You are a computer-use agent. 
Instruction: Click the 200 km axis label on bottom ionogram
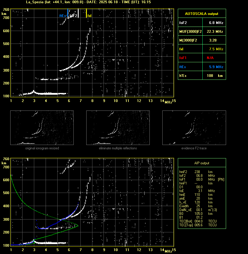[x=6, y=232]
